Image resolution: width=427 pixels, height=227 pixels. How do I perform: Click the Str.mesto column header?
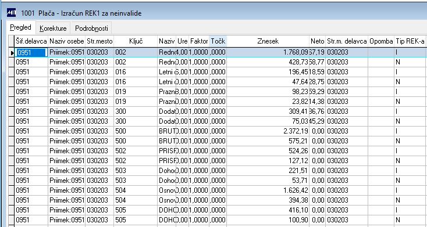pos(99,41)
